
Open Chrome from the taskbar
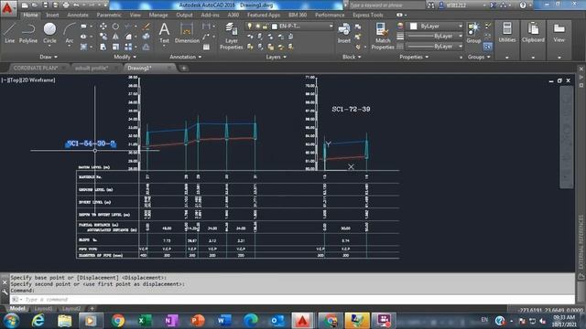click(118, 321)
